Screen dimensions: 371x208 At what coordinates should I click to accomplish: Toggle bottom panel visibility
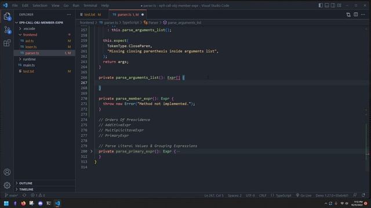coord(327,5)
